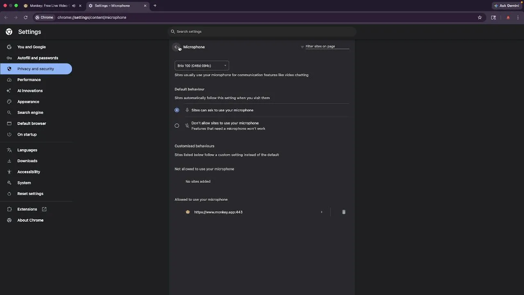The width and height of the screenshot is (524, 295).
Task: Click the shield icon for Privacy
Action: (9, 69)
